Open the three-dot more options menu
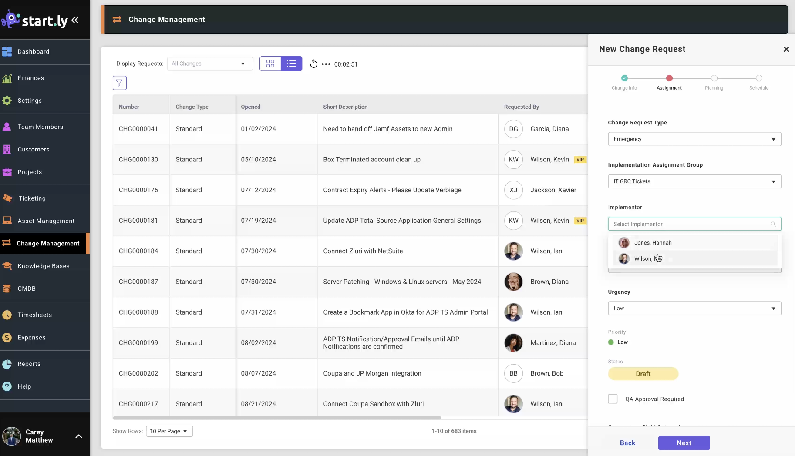The width and height of the screenshot is (795, 456). (326, 64)
